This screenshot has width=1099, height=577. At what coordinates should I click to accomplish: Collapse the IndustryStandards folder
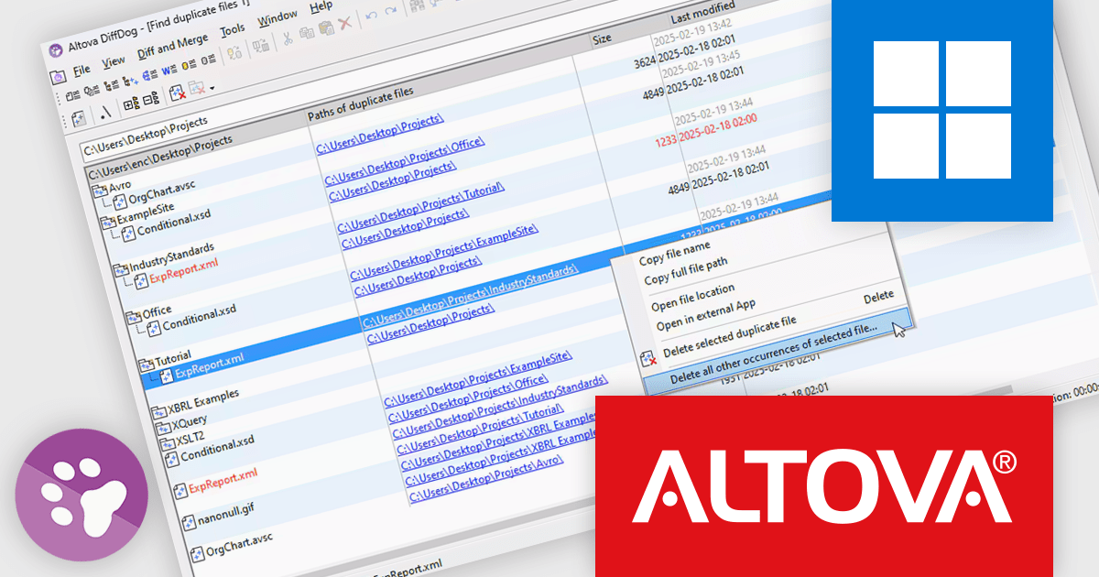click(121, 269)
